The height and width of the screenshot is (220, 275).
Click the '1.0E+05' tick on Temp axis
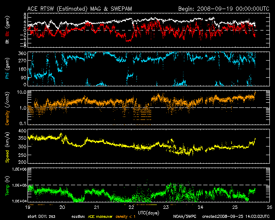pyautogui.click(x=19, y=185)
